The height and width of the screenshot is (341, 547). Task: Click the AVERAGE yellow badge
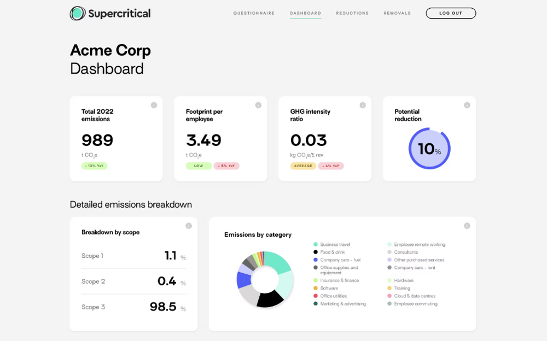tap(303, 166)
